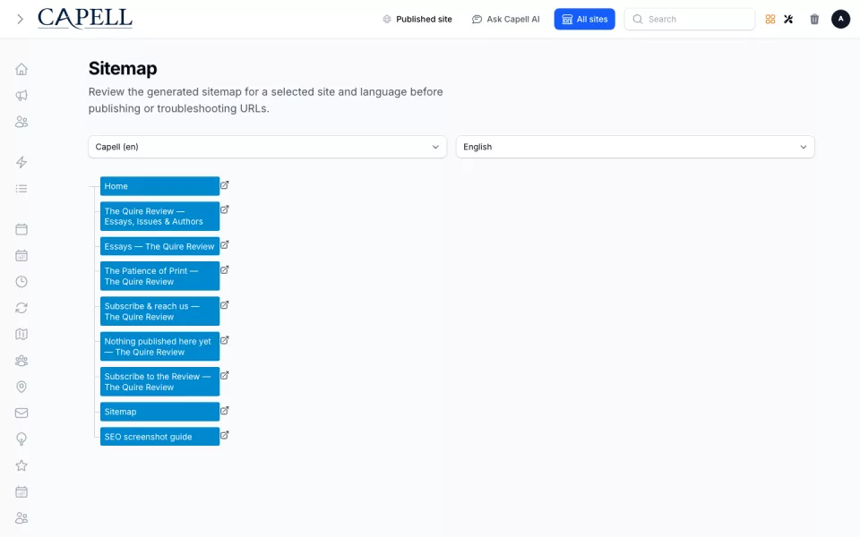
Task: Open the calendar icon below the star
Action: coord(21,492)
